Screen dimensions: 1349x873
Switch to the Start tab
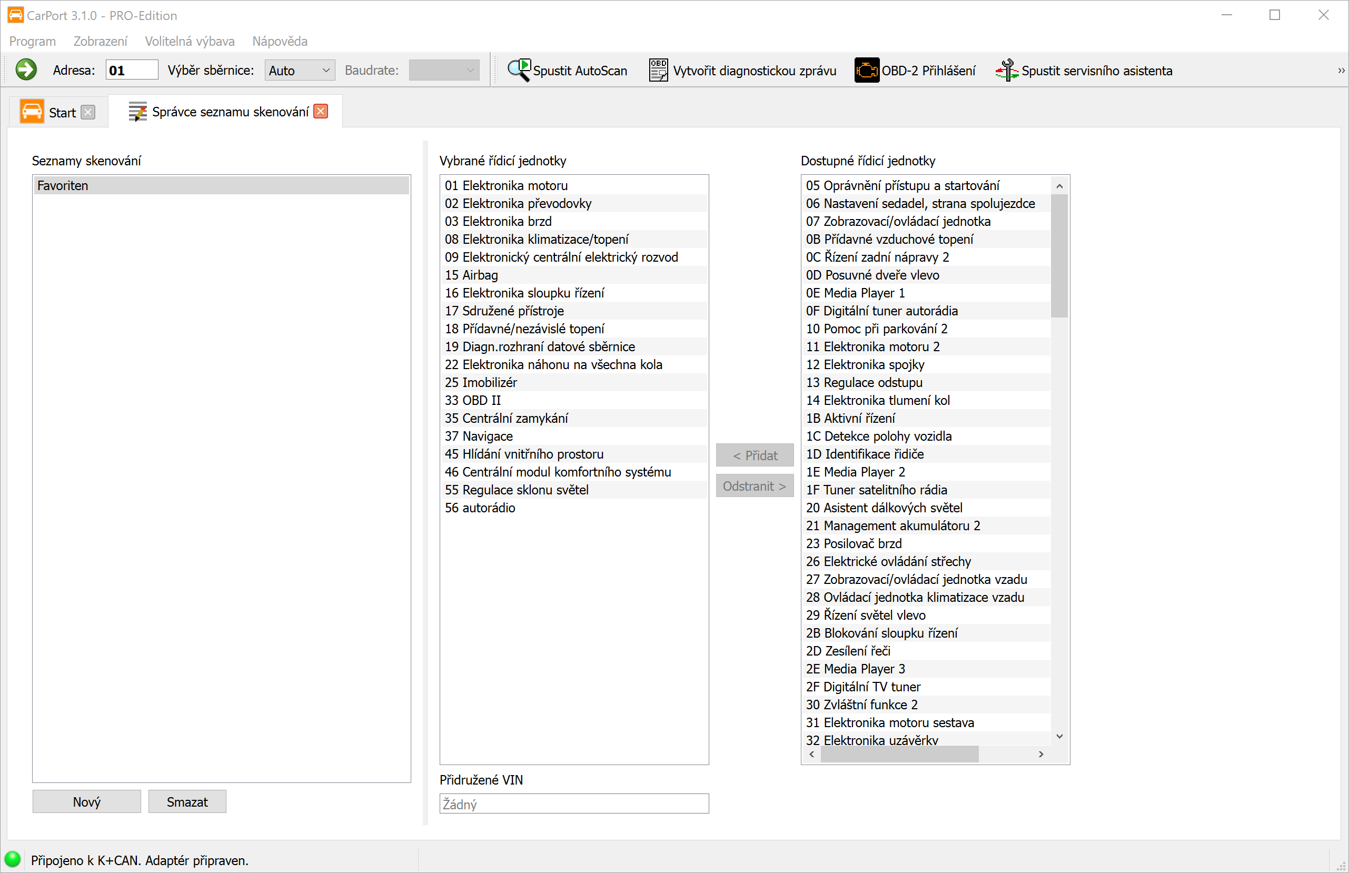coord(61,112)
